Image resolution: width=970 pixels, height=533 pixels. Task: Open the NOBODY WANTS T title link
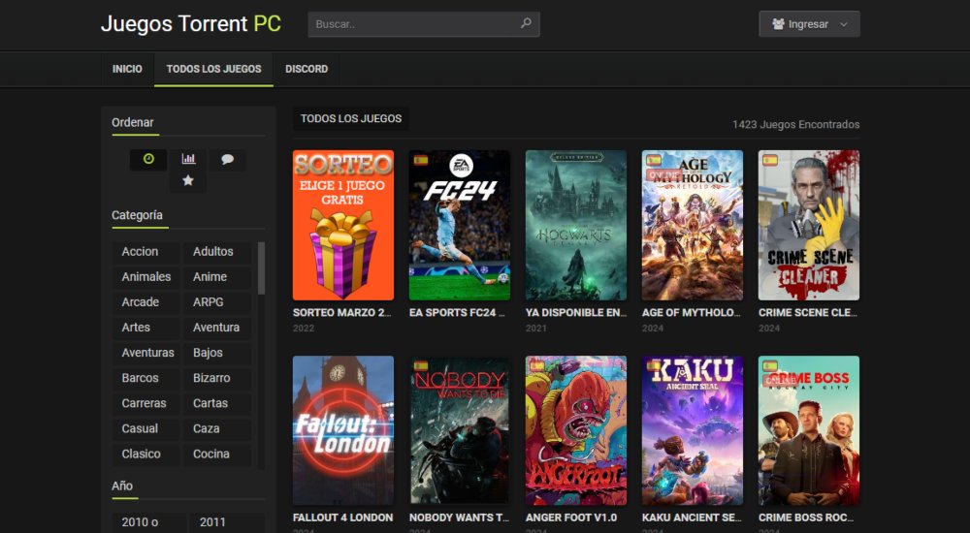[x=459, y=517]
